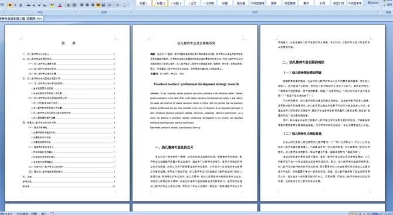The width and height of the screenshot is (393, 215).
Task: Toggle italic formatting button
Action: point(15,5)
